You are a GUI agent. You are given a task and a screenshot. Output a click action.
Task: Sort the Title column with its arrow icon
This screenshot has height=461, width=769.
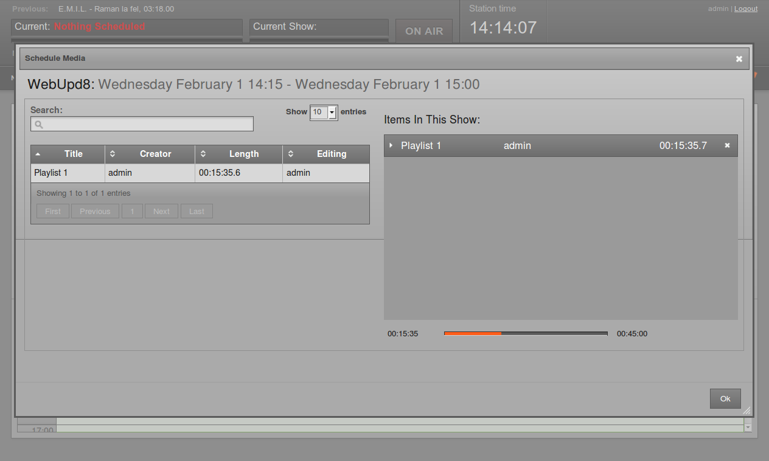(38, 154)
